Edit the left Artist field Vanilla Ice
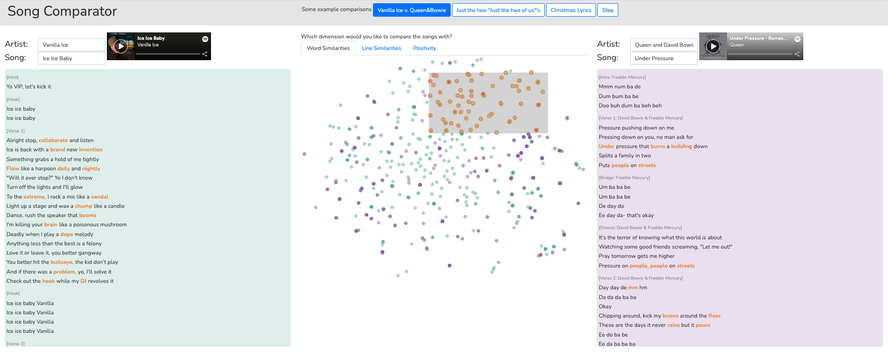Screen dimensions: 888x356 [71, 45]
